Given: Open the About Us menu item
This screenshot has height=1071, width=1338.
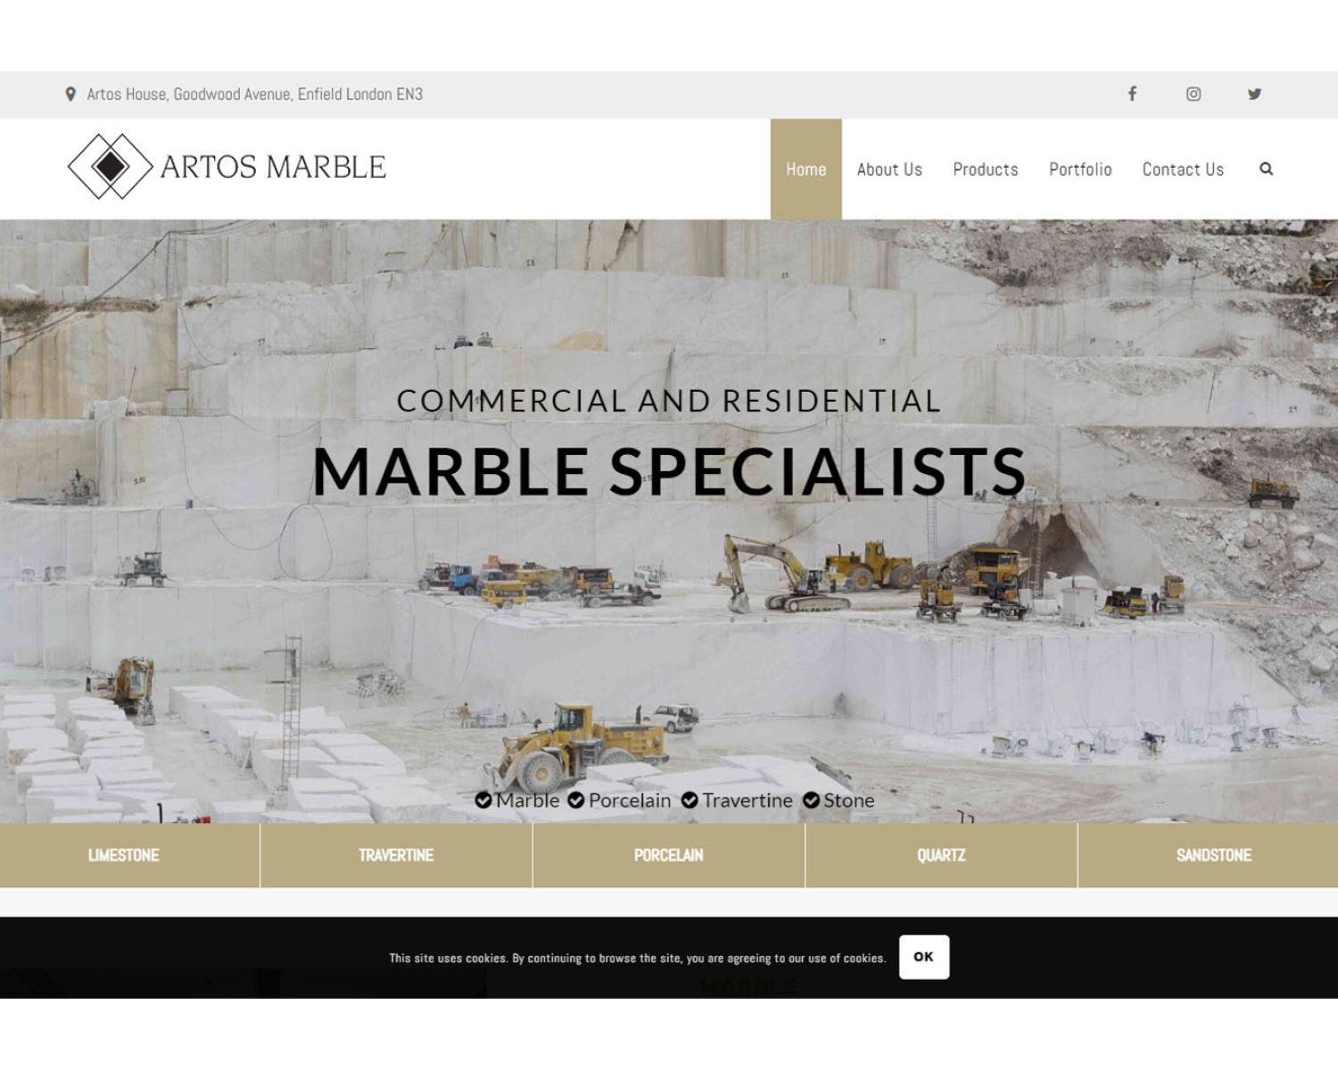Looking at the screenshot, I should [x=889, y=170].
